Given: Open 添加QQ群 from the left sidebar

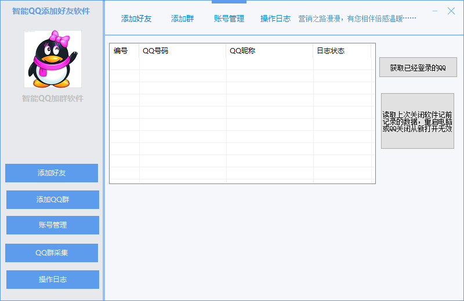Looking at the screenshot, I should (53, 200).
